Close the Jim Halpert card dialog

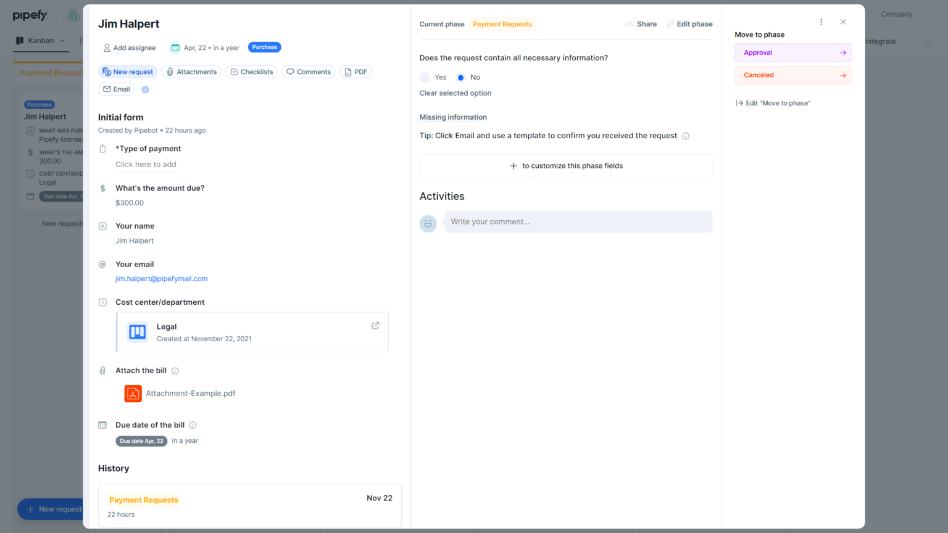[843, 22]
